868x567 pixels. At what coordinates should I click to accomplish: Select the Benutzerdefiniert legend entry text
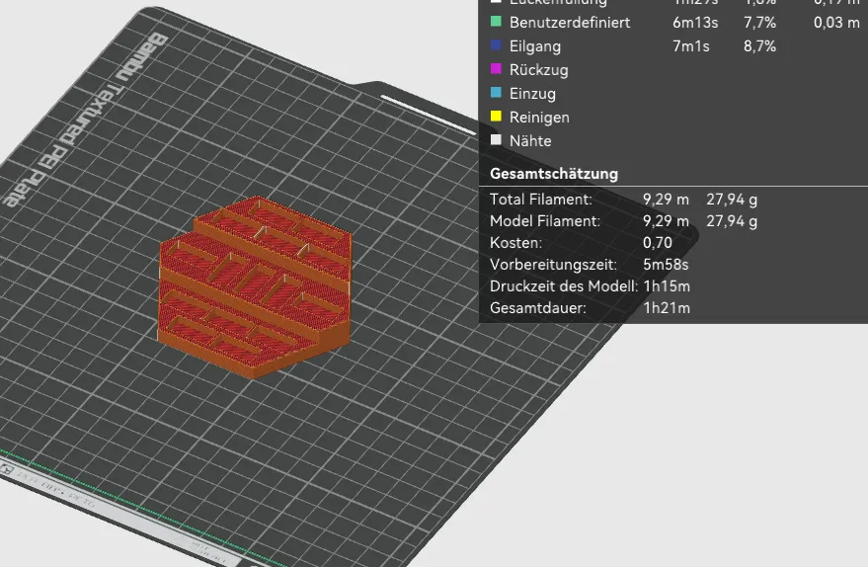570,22
